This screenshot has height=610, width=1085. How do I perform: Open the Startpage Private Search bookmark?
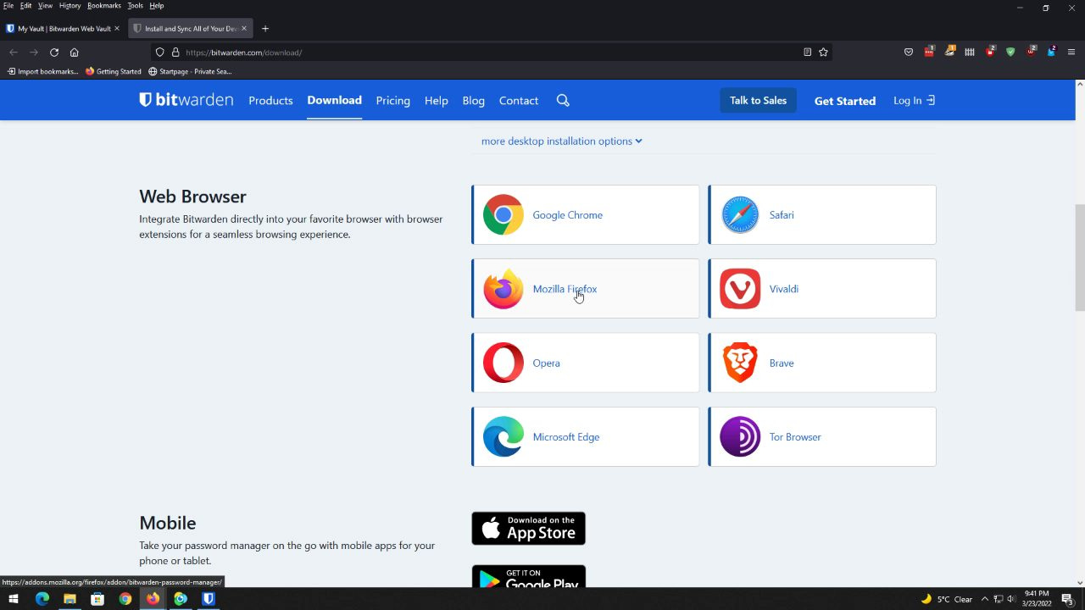click(x=189, y=72)
